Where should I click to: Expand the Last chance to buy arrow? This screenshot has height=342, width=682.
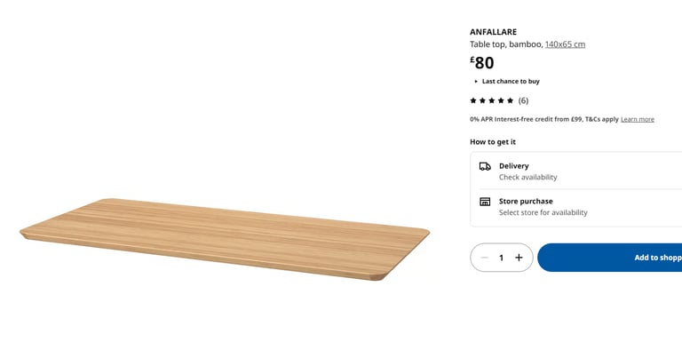[x=476, y=82]
